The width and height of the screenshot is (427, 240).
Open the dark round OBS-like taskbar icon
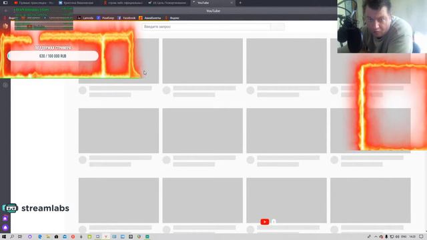(x=131, y=237)
